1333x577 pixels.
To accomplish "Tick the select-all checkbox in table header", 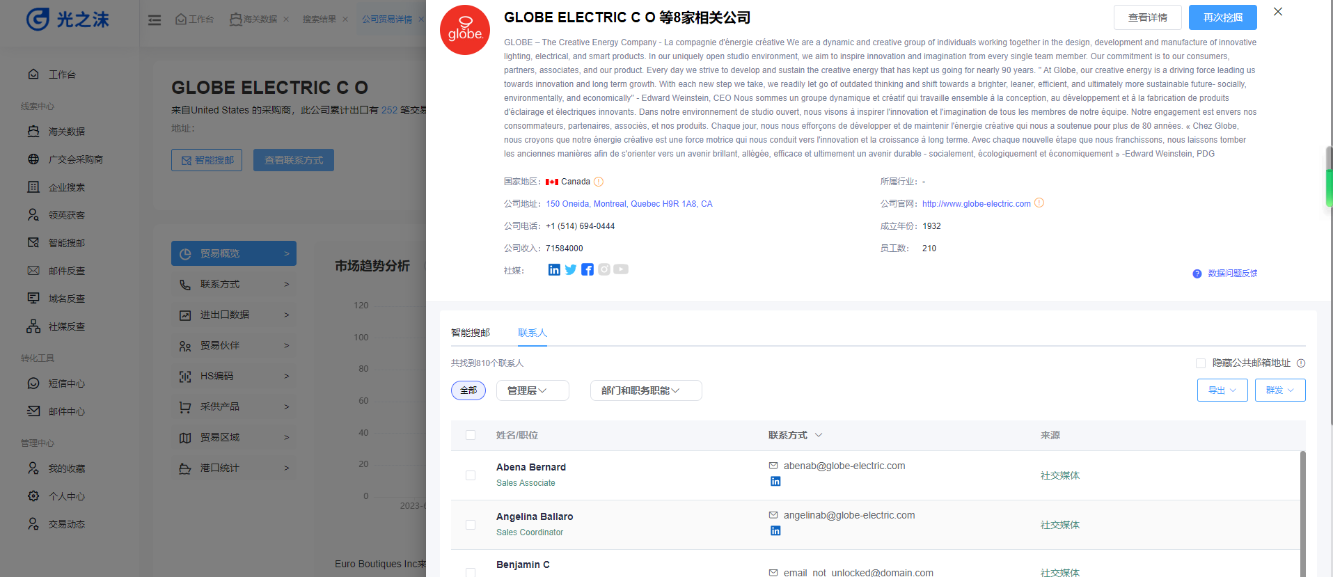I will point(471,435).
